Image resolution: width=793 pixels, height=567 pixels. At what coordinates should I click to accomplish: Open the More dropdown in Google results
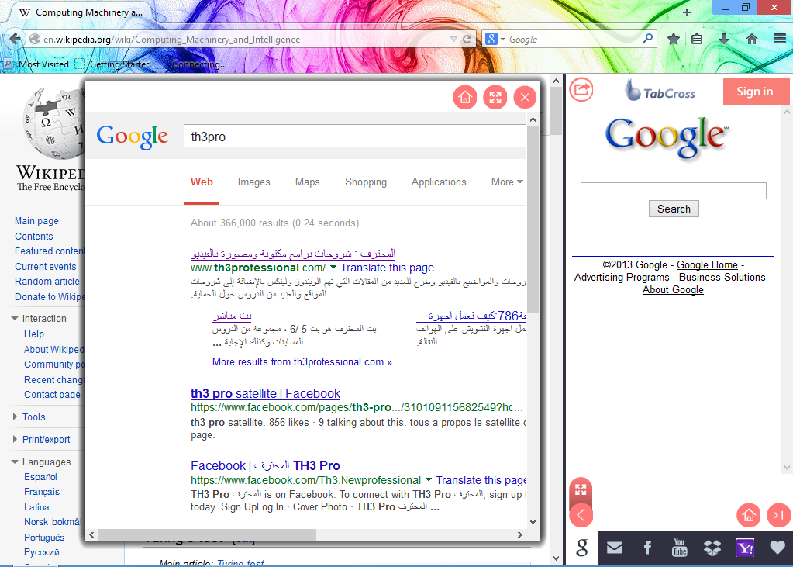click(507, 182)
